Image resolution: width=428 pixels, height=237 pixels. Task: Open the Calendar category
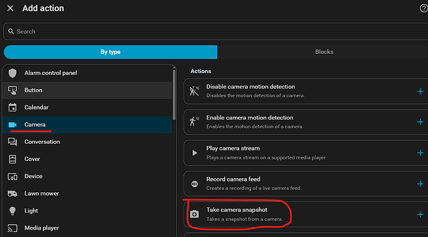tap(87, 107)
